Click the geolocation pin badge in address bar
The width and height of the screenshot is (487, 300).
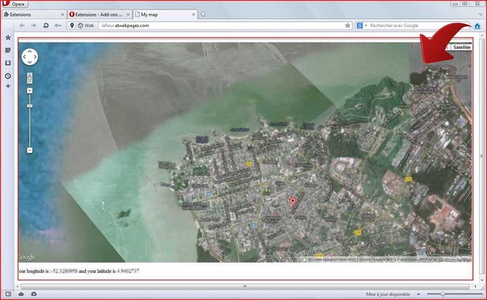[x=72, y=25]
